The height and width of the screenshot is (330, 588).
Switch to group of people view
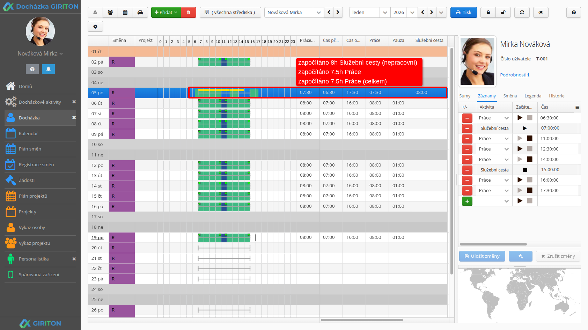tap(110, 13)
